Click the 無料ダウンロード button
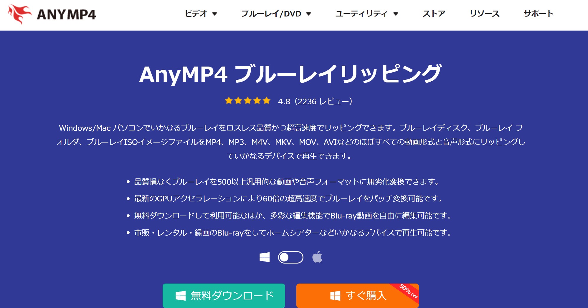588x308 pixels. point(224,296)
